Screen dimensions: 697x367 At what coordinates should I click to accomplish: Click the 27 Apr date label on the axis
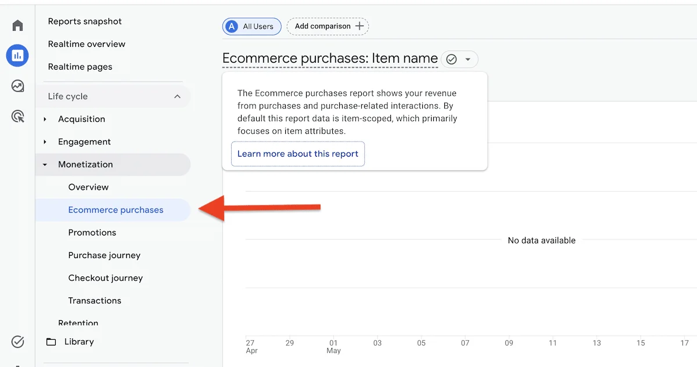[x=251, y=347]
